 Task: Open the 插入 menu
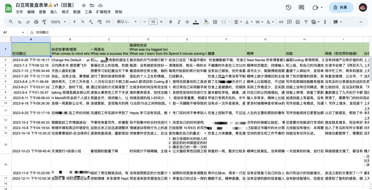[x=54, y=12]
